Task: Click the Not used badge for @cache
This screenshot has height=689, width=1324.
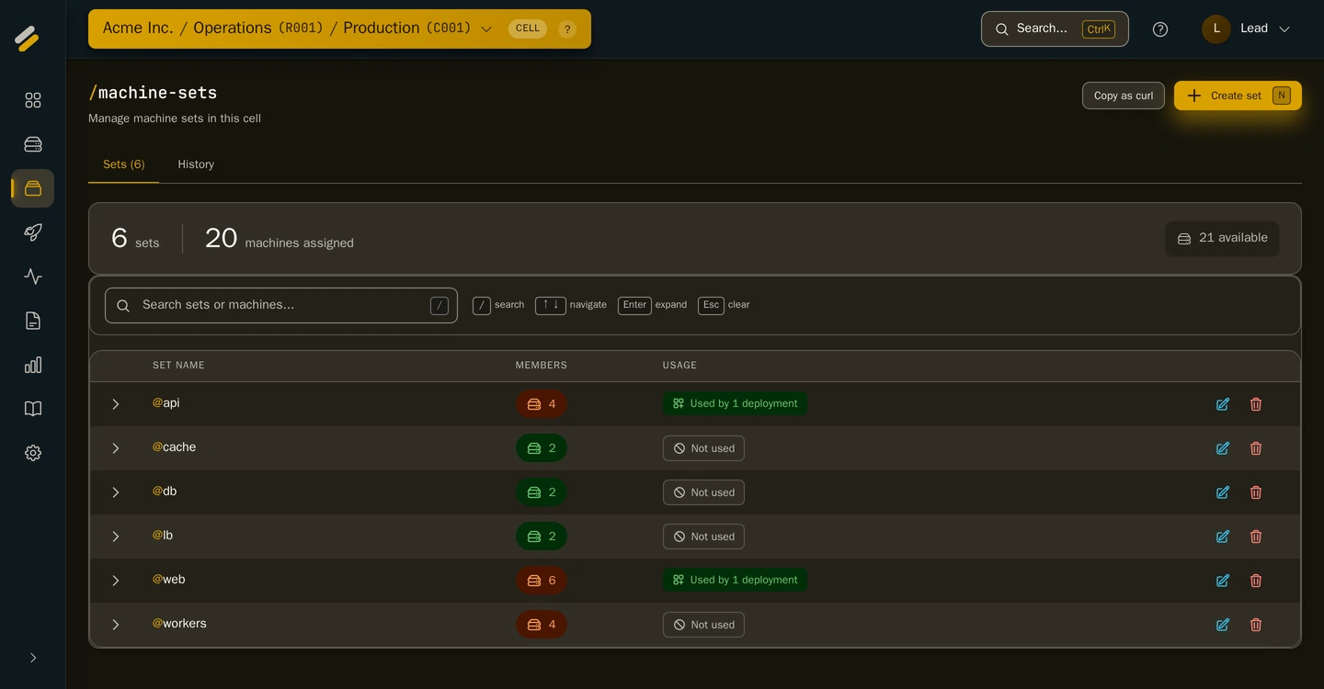Action: (703, 448)
